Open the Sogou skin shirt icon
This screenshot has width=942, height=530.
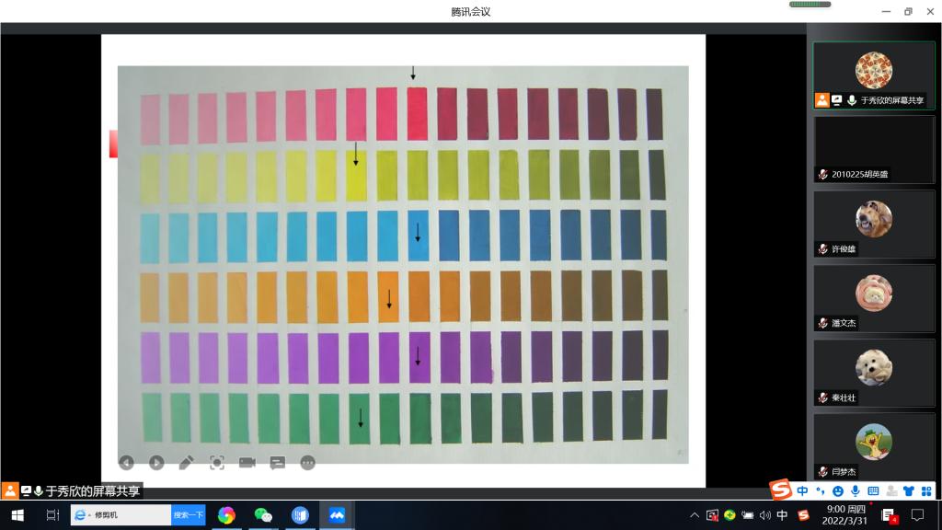[909, 490]
